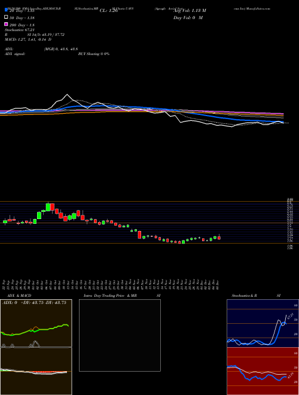Click the 'Avg Vol: 1.13 M' label
The width and height of the screenshot is (299, 395).
point(190,11)
